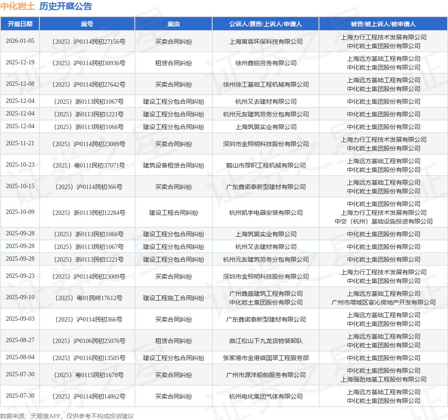Screen dimensions: 448x420
Task: Click plaintiff 上海寅盾环保科技有限公司
Action: tap(266, 42)
